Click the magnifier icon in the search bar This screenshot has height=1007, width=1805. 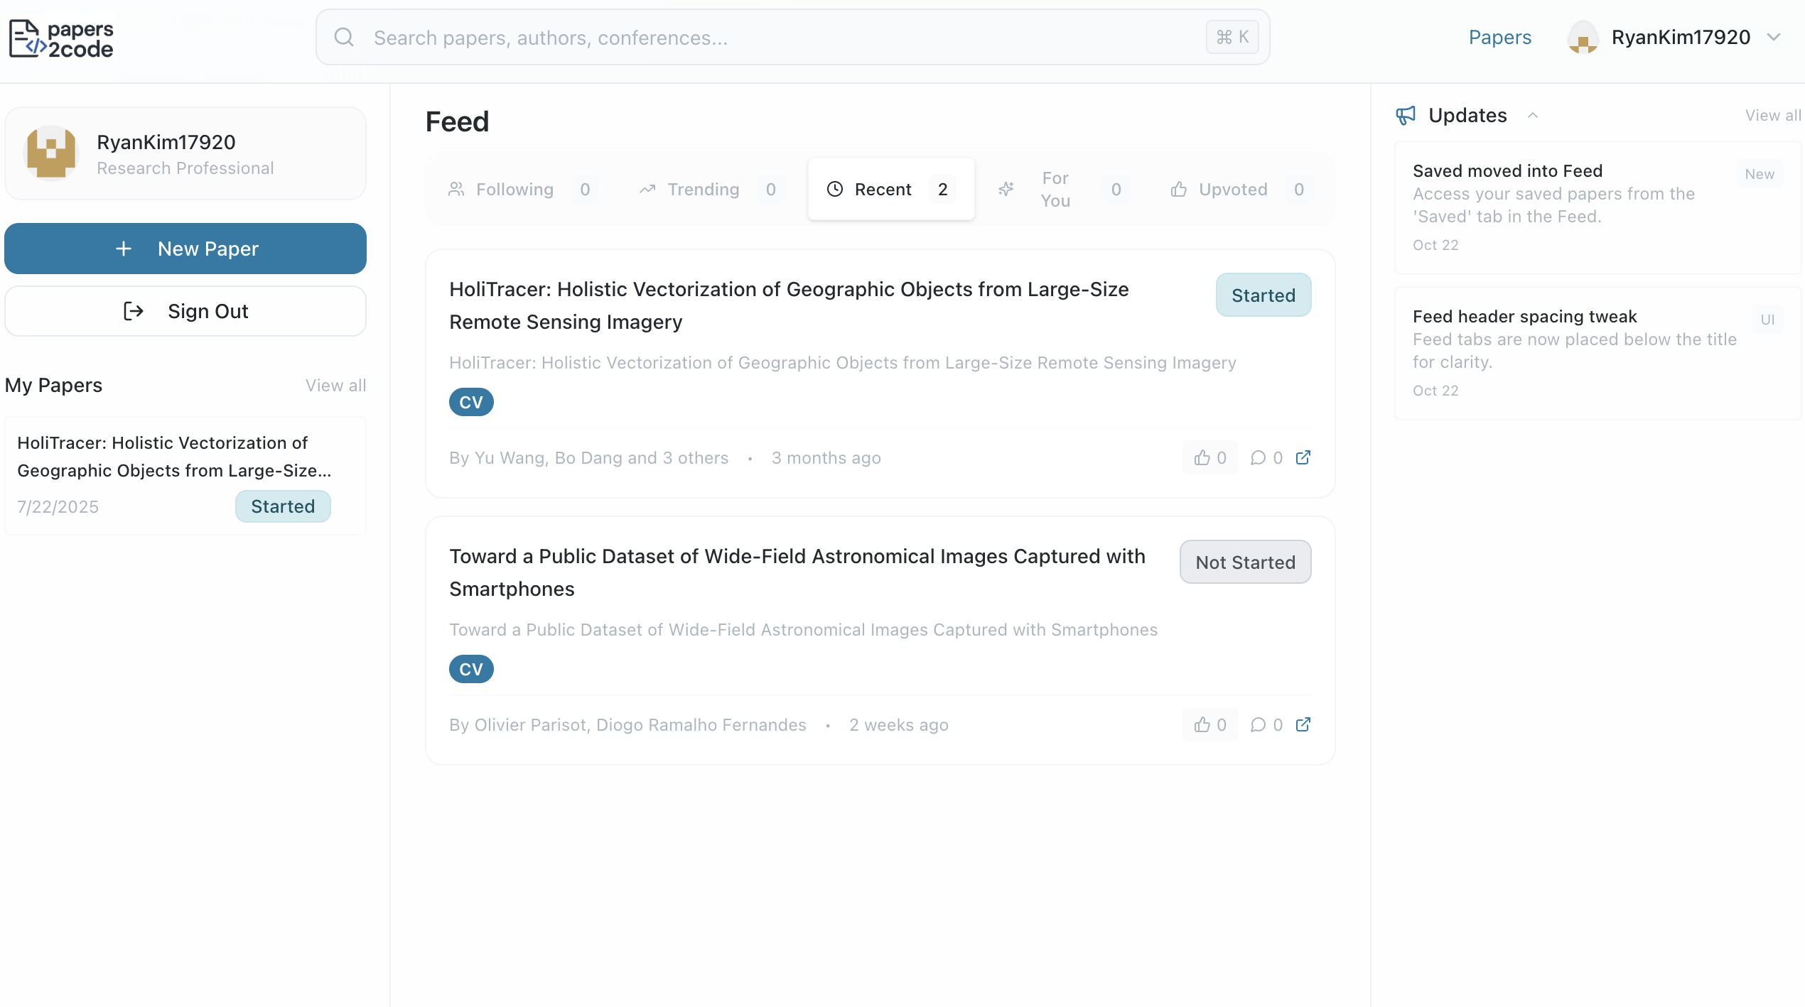pos(344,38)
